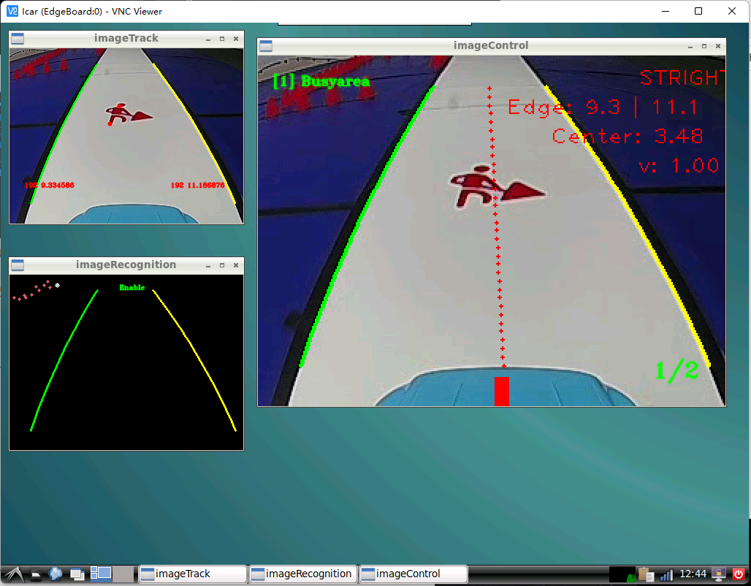Close the VNC Viewer window
Screen dimensions: 751x586
732,11
